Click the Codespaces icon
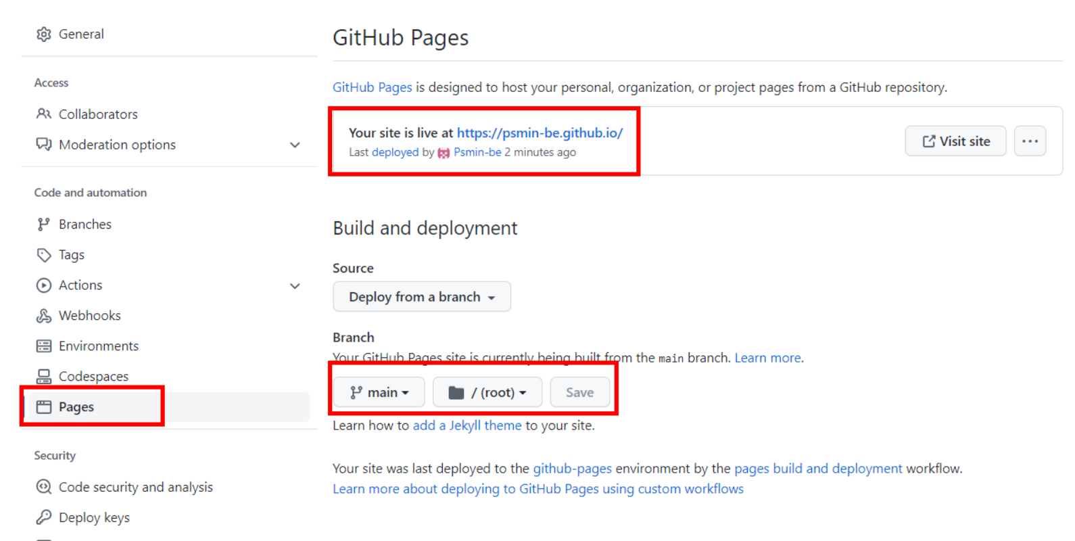The width and height of the screenshot is (1075, 541). (x=44, y=377)
